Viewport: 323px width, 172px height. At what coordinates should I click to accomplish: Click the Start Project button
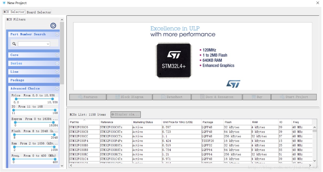[x=294, y=97]
